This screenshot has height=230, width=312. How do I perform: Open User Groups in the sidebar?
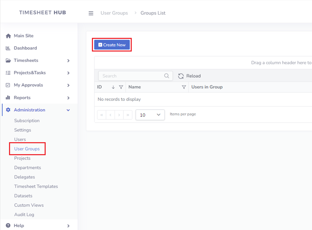coord(27,149)
